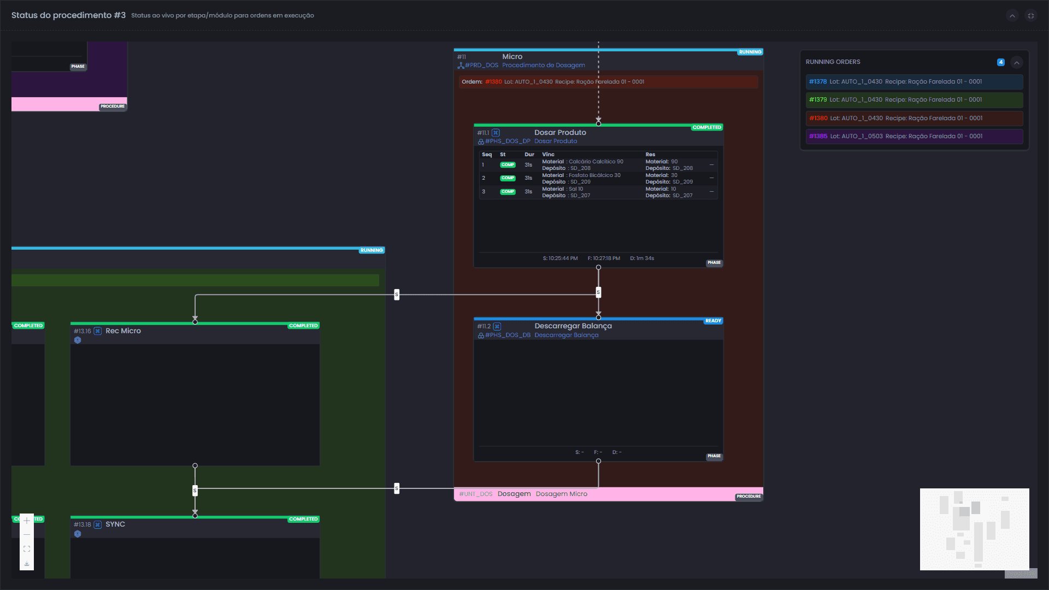The image size is (1049, 590).
Task: Click the PHASE tag on Descarregar Balança
Action: (714, 456)
